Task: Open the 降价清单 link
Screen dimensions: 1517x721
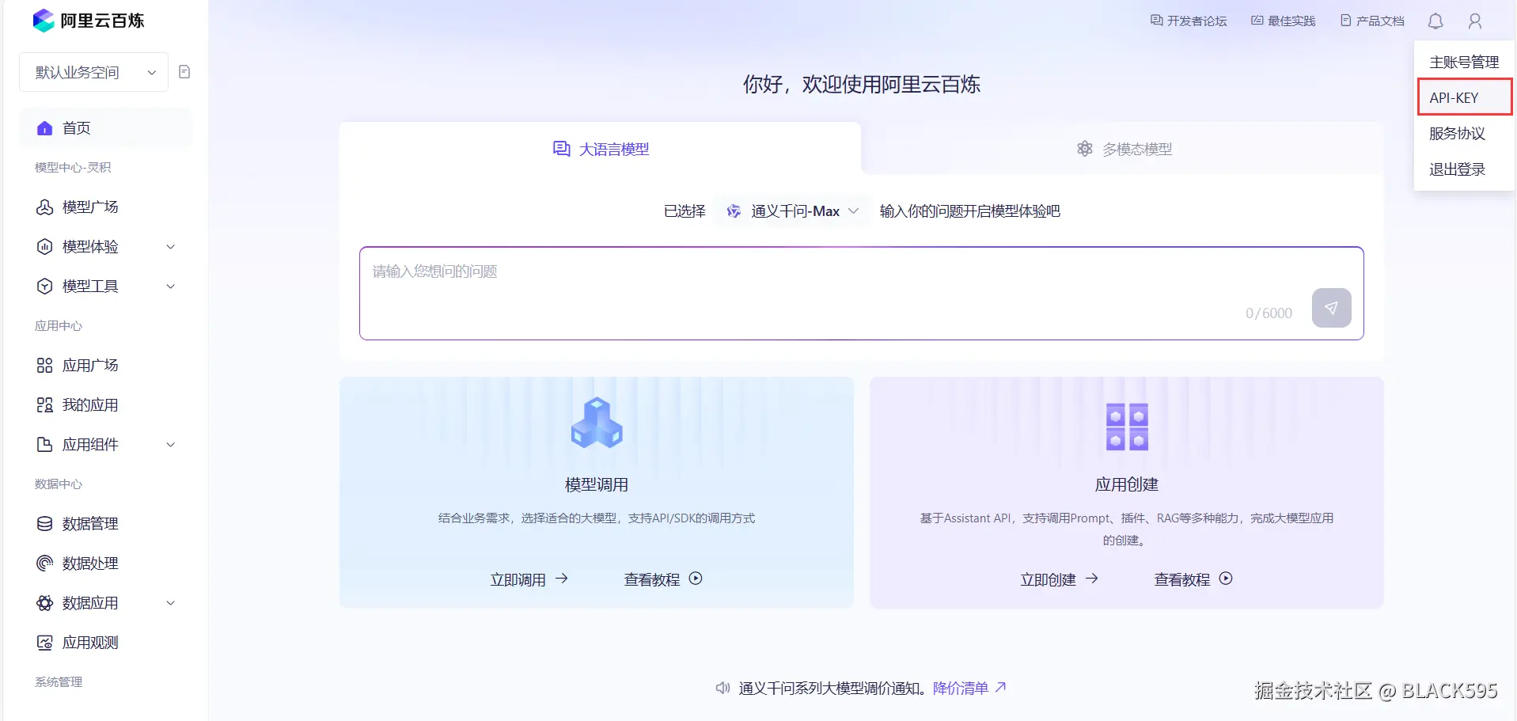Action: [x=969, y=688]
